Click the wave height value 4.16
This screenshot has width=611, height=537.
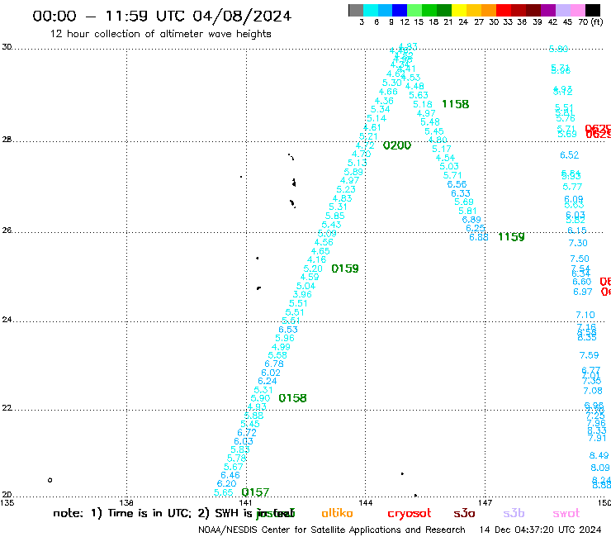pyautogui.click(x=317, y=259)
